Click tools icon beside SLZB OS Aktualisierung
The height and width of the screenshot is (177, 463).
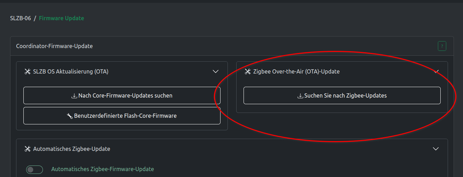(28, 72)
